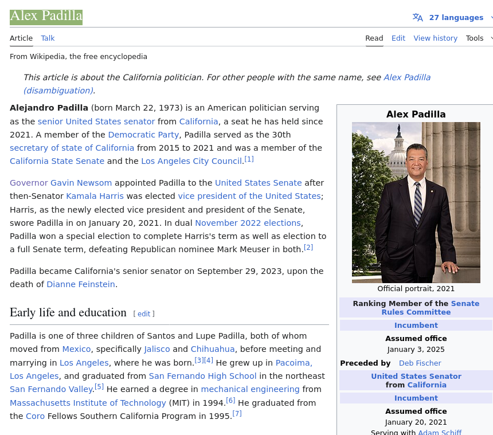Click the 'Official portrait, 2021' caption

(x=416, y=288)
